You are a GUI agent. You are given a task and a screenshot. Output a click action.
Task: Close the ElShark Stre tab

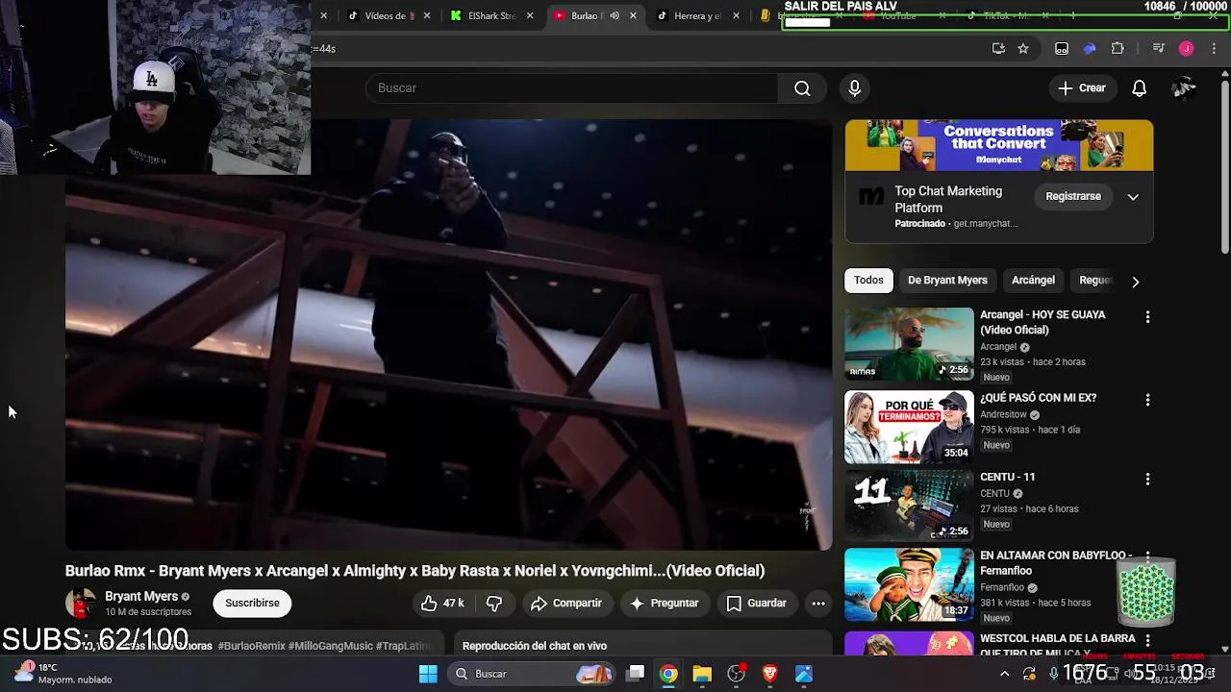pyautogui.click(x=530, y=15)
